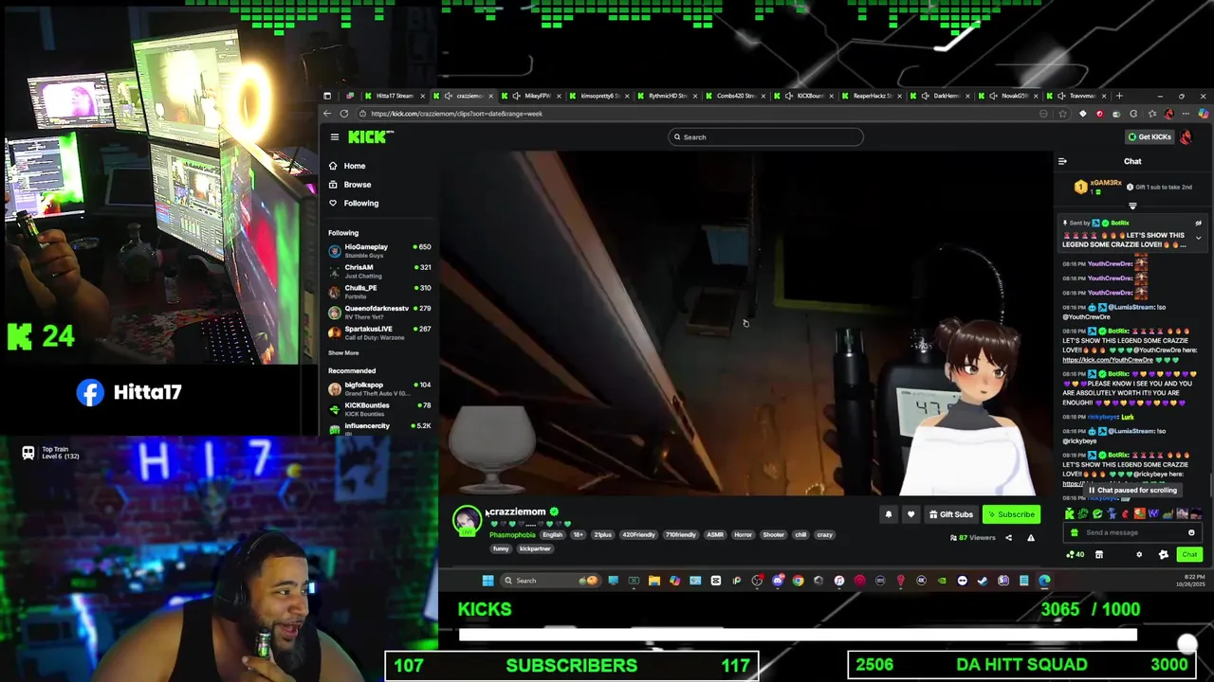Open KICKBounties recommended channel
Screen dimensions: 1214x682
(x=379, y=409)
